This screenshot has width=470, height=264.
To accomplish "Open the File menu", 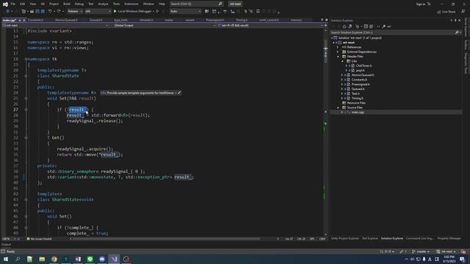I will point(13,4).
